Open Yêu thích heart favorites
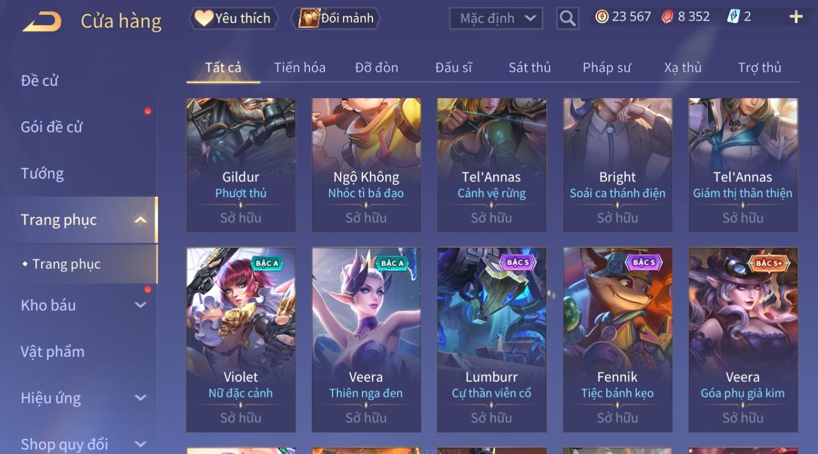This screenshot has height=454, width=818. tap(233, 18)
